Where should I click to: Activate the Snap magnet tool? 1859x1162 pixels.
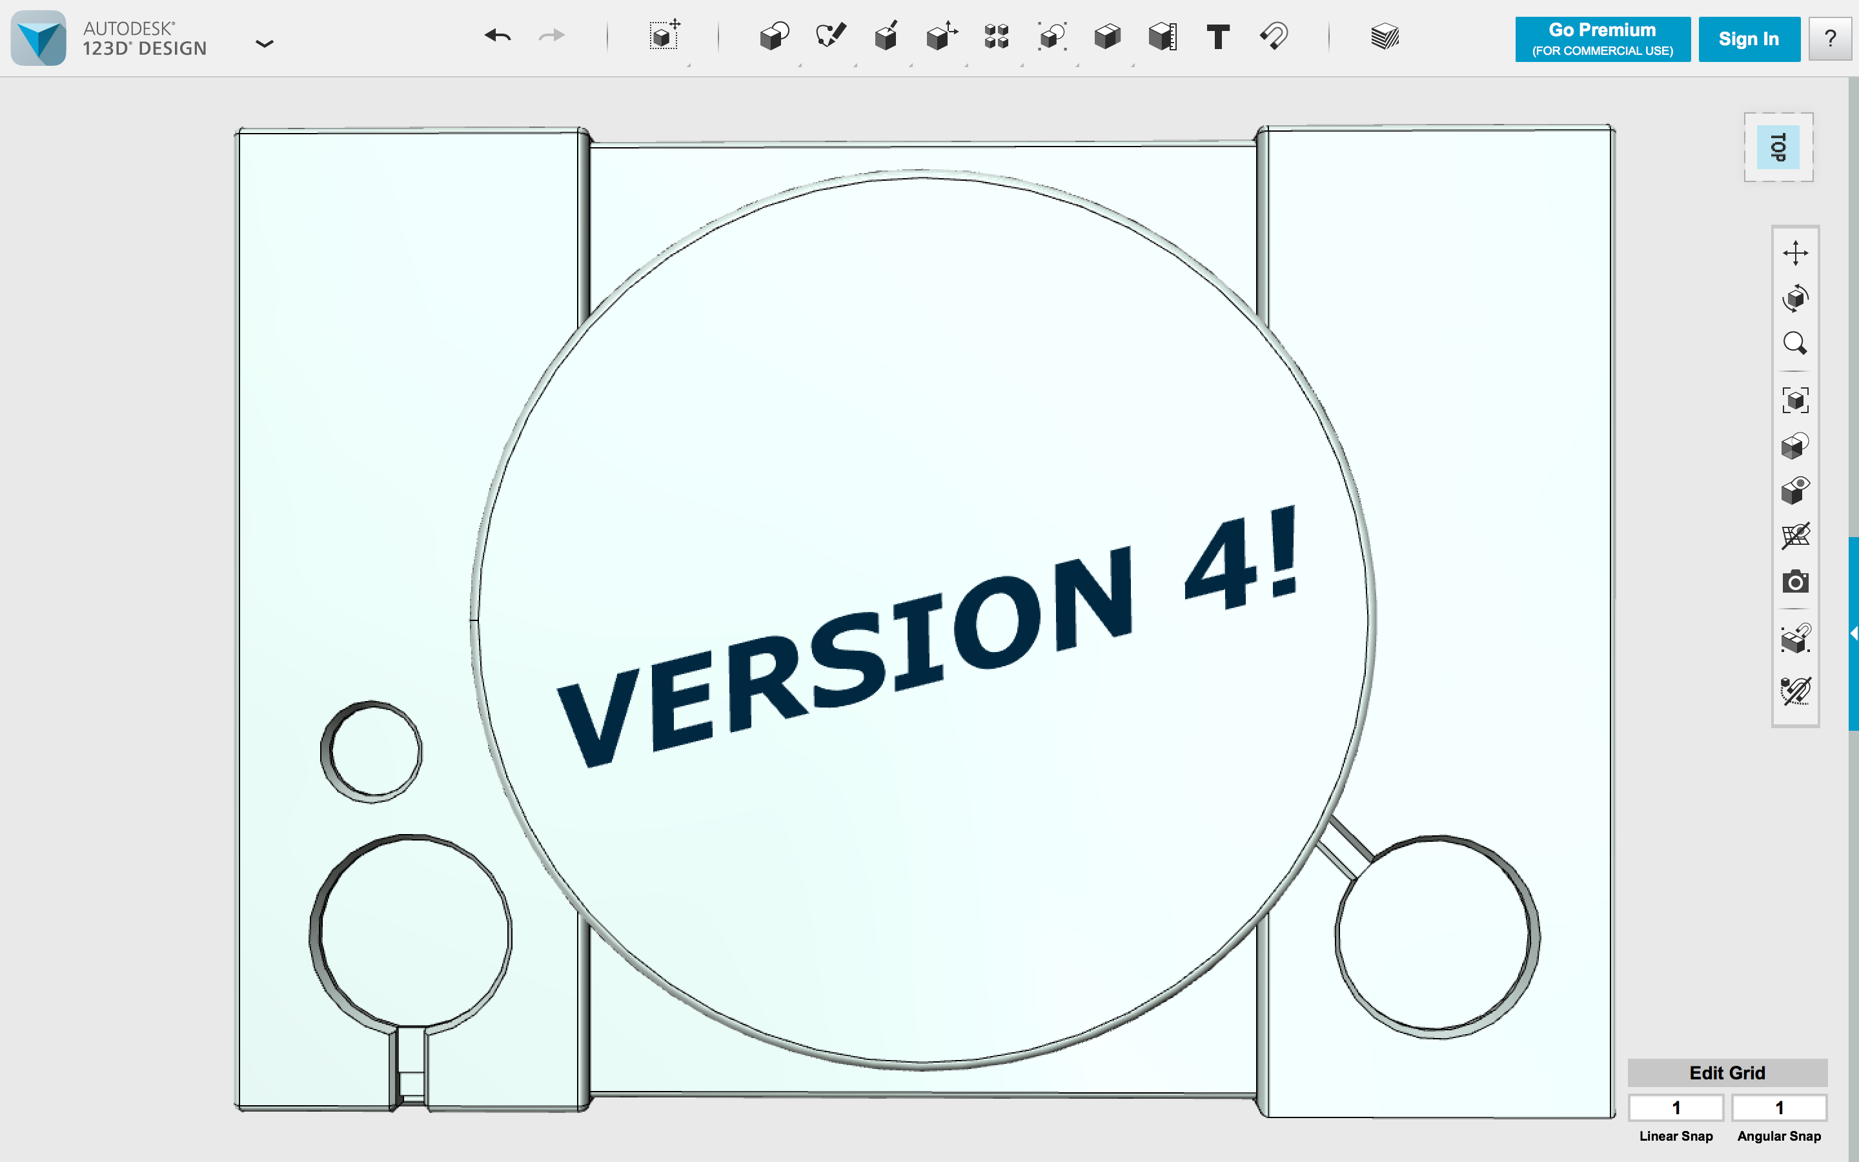(1274, 36)
